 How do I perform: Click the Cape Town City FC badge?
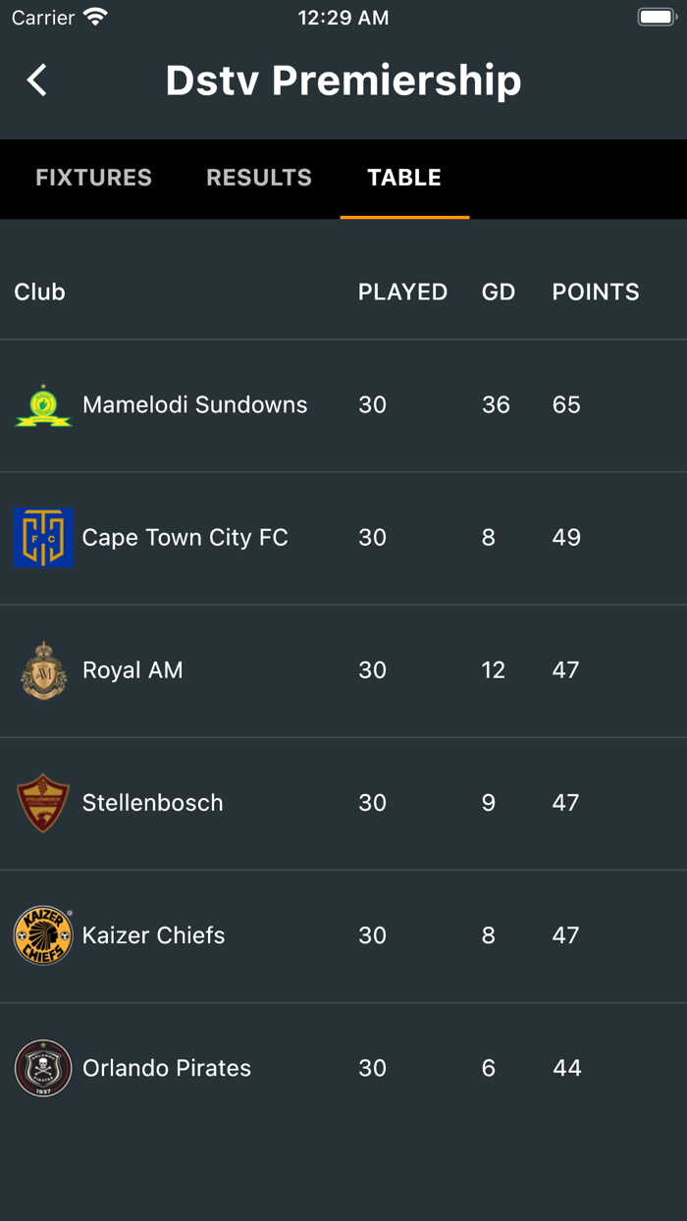click(x=43, y=537)
